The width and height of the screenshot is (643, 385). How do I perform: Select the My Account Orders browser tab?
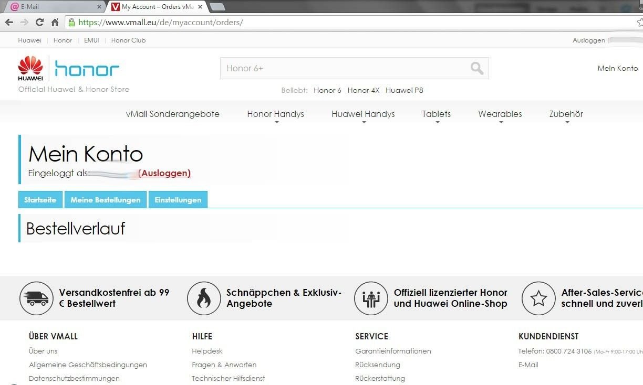pos(157,7)
